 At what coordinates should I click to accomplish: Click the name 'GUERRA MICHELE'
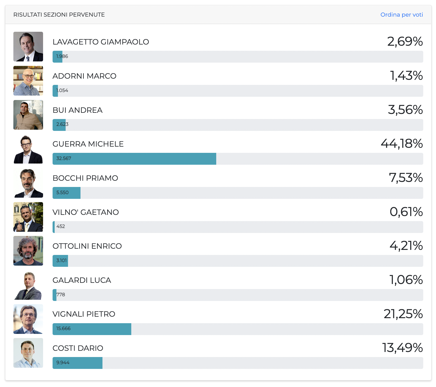[88, 144]
